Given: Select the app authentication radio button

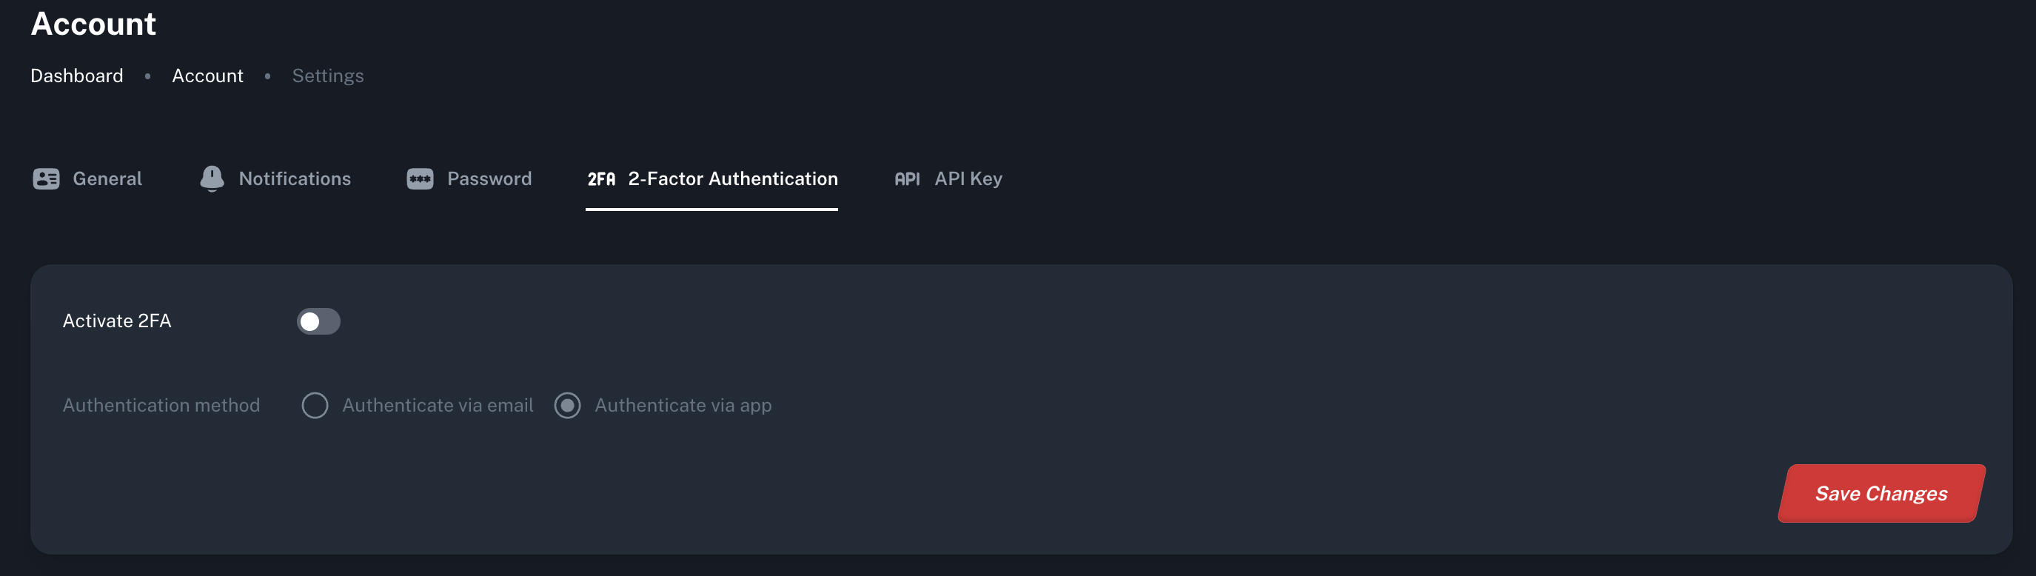Looking at the screenshot, I should coord(566,405).
